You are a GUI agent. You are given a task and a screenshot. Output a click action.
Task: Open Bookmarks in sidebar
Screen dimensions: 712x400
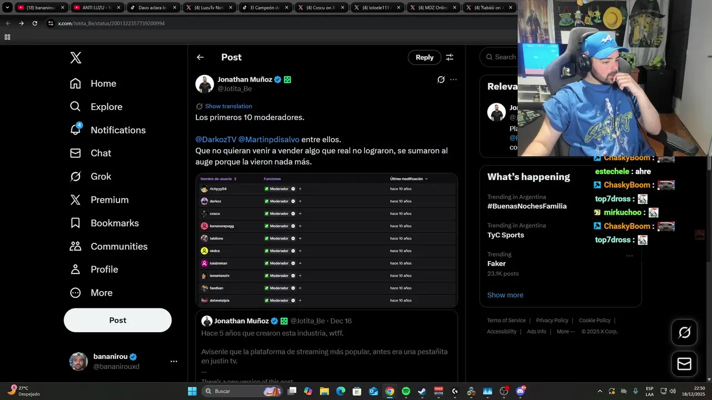104,223
